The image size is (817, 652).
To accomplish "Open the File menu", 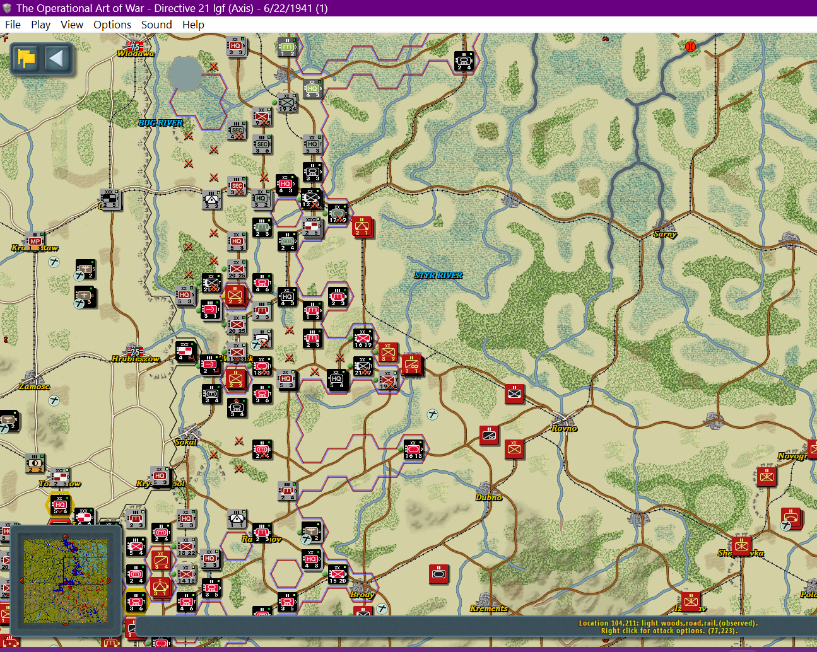I will pyautogui.click(x=13, y=25).
